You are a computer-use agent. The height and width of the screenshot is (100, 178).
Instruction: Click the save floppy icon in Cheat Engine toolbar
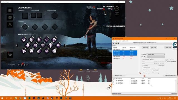[118, 43]
